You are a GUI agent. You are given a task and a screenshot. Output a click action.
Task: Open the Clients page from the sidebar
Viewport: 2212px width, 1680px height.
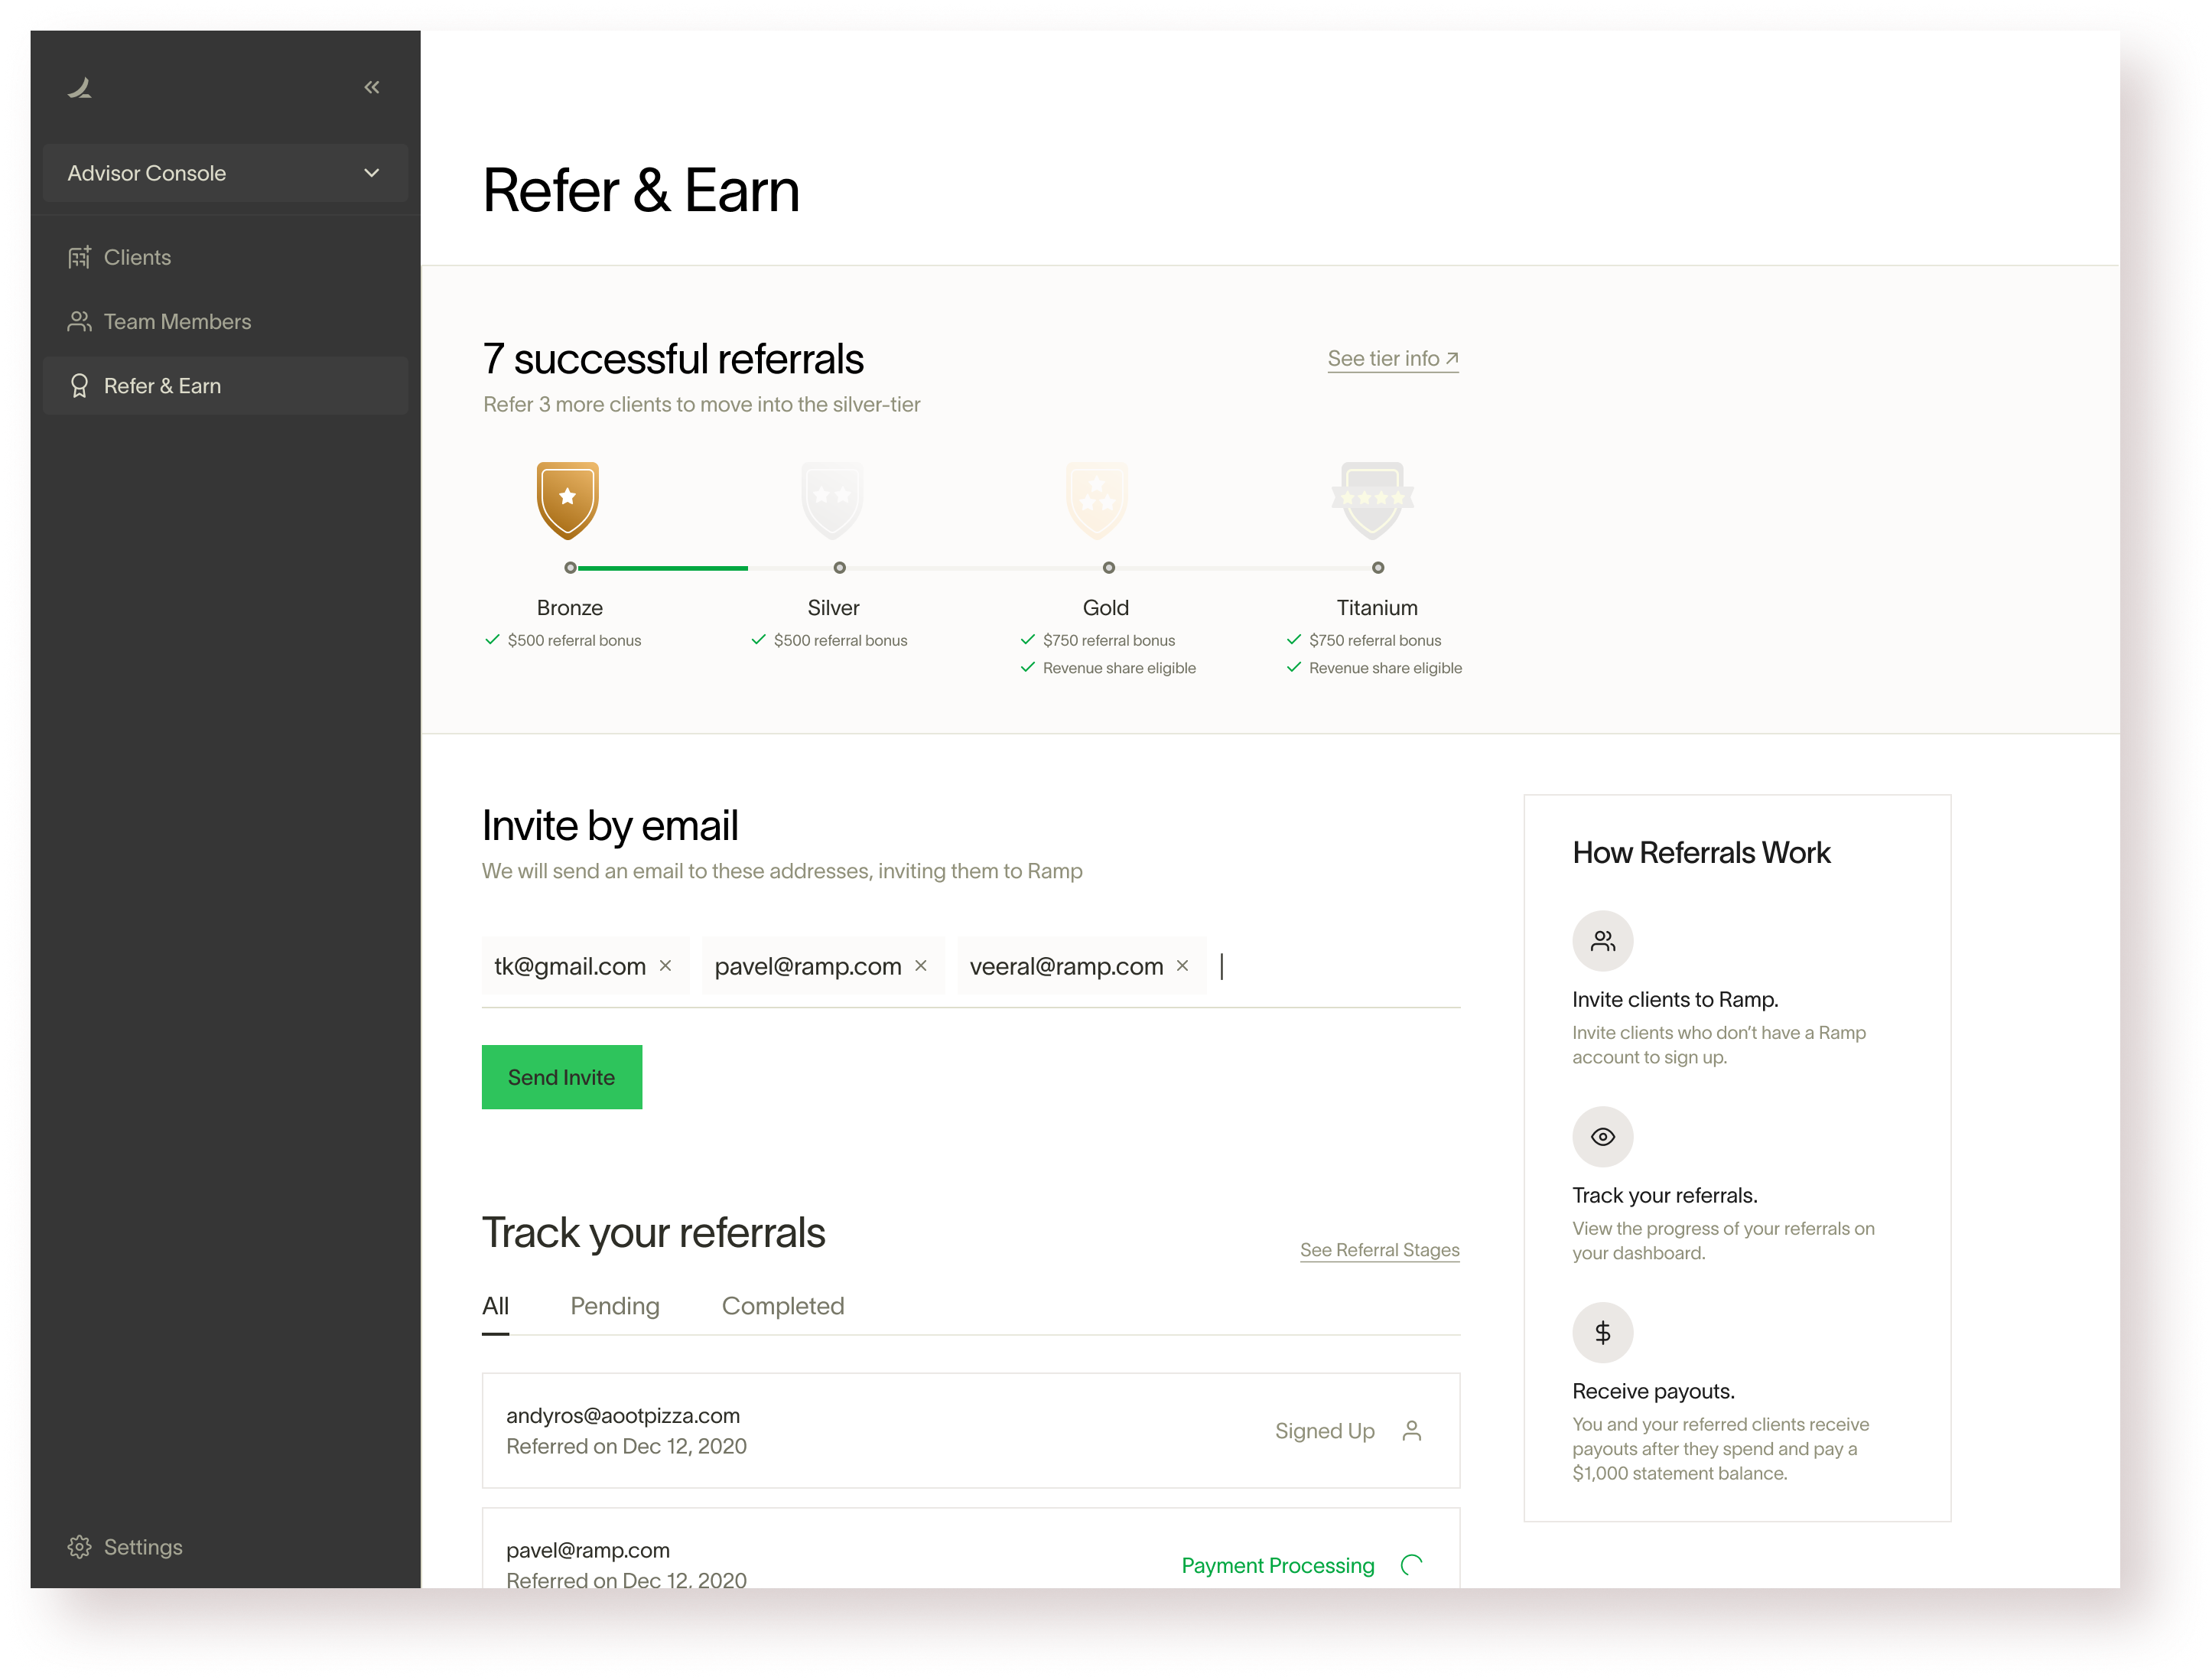[137, 257]
